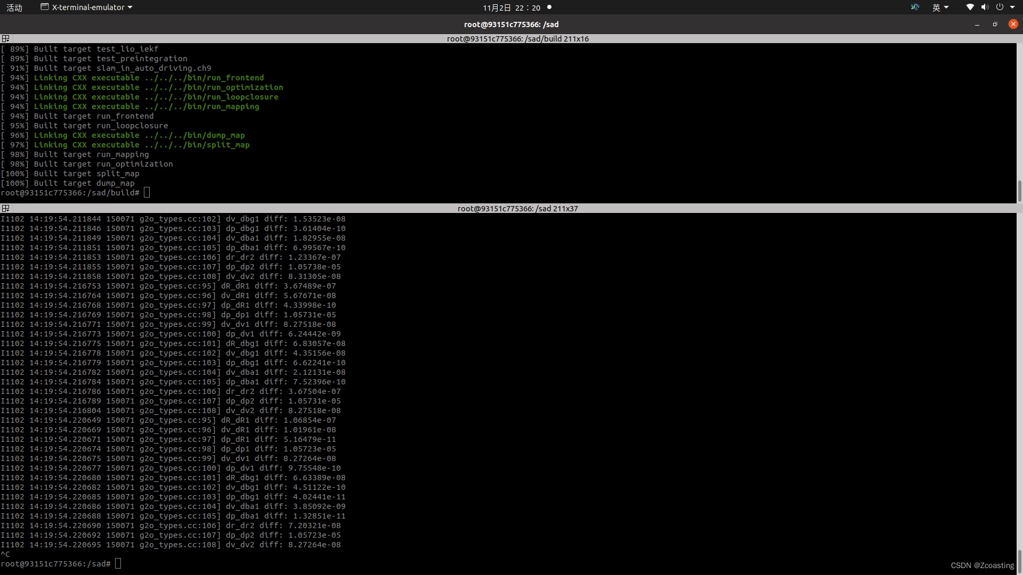Click green 'Linking CXX executable ../../../bin/run_frontend' line
Image resolution: width=1023 pixels, height=575 pixels.
click(132, 78)
